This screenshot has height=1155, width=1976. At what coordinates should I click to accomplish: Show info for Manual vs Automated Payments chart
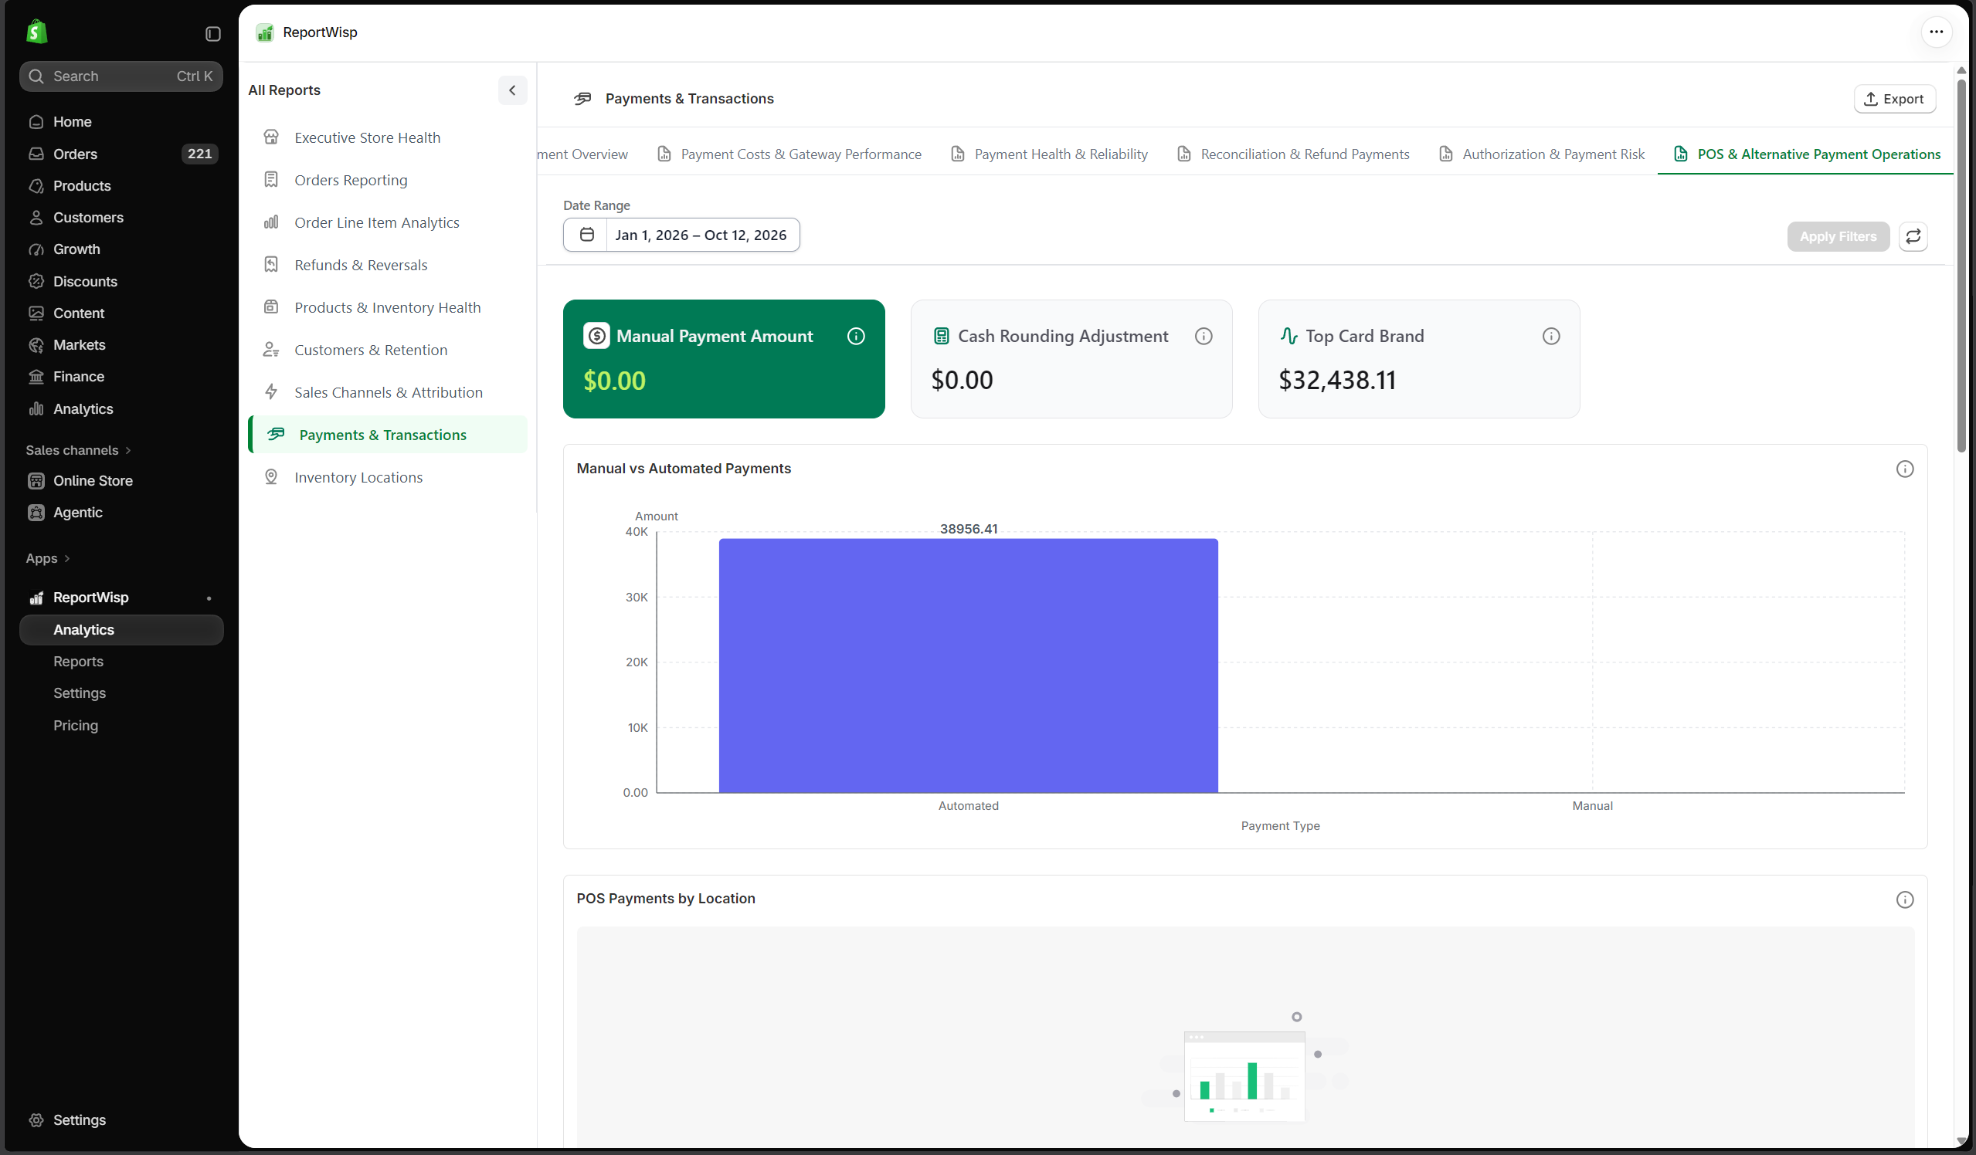[1904, 469]
